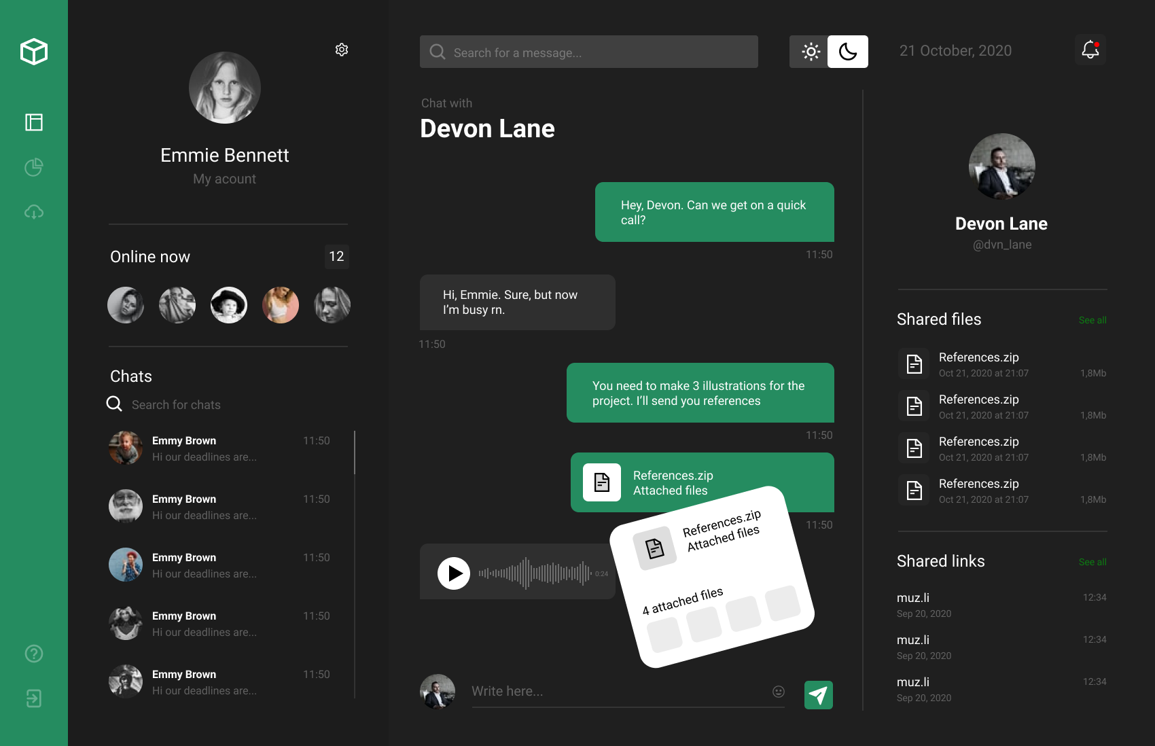The height and width of the screenshot is (746, 1155).
Task: Open settings gear icon near profile
Action: 342,50
